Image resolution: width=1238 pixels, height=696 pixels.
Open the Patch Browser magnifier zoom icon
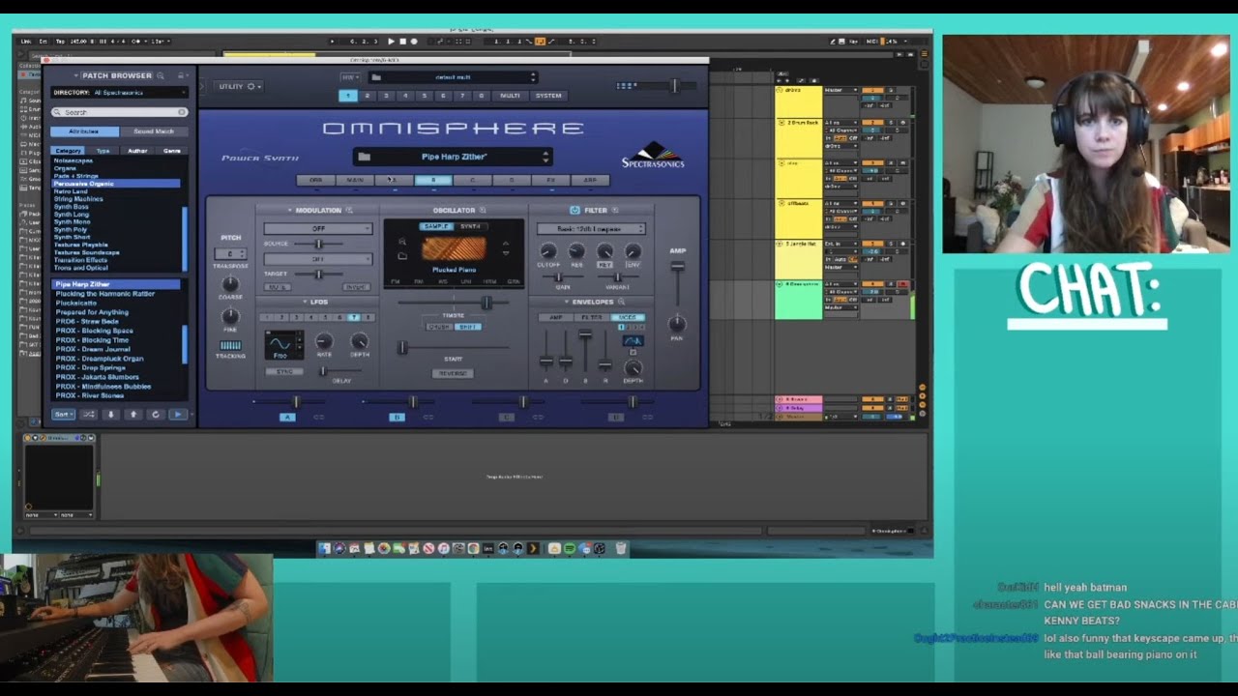pos(160,75)
